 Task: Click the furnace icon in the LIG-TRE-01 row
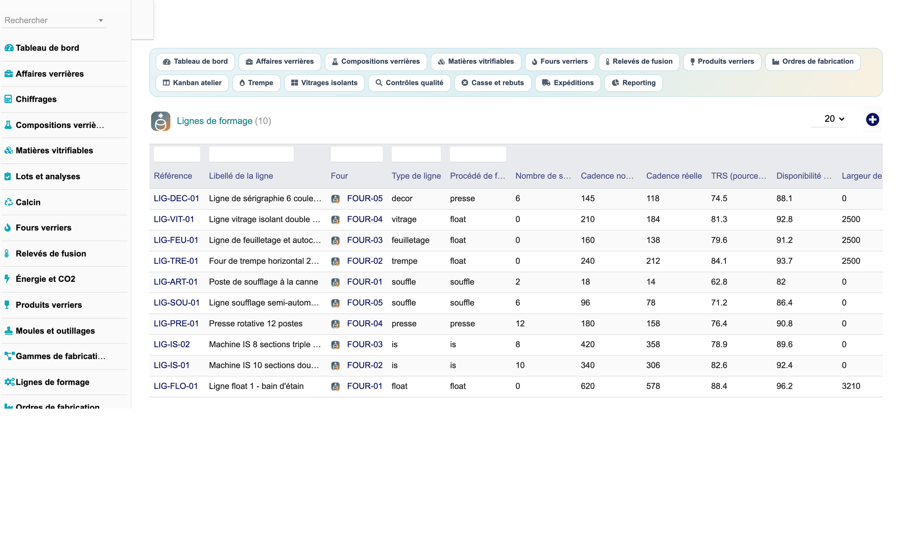pyautogui.click(x=336, y=261)
